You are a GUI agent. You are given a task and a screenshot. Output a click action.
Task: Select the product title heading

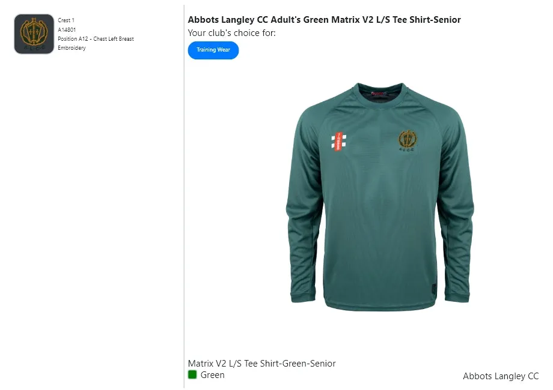click(324, 19)
